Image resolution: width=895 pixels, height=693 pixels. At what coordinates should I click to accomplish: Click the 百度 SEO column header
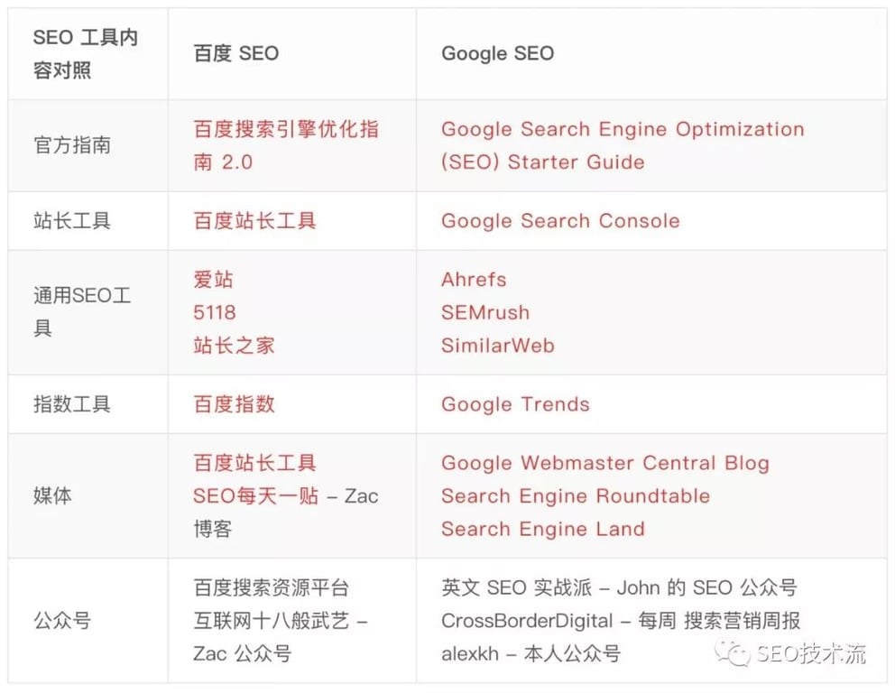pyautogui.click(x=235, y=53)
